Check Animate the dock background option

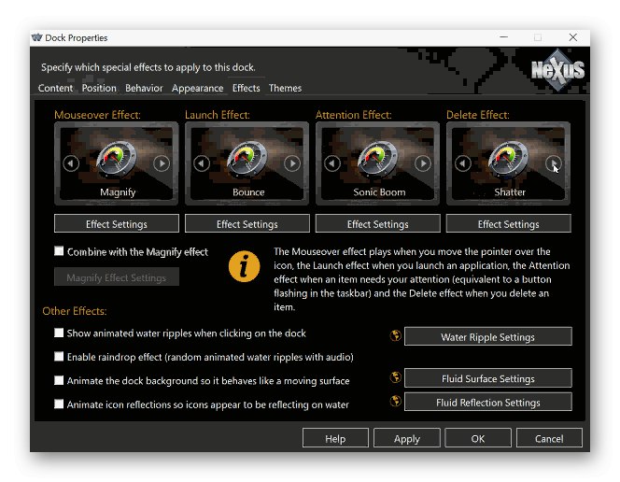(59, 380)
